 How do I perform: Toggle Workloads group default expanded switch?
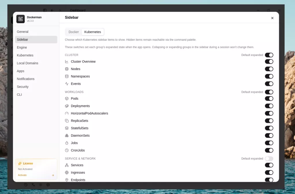click(x=269, y=92)
